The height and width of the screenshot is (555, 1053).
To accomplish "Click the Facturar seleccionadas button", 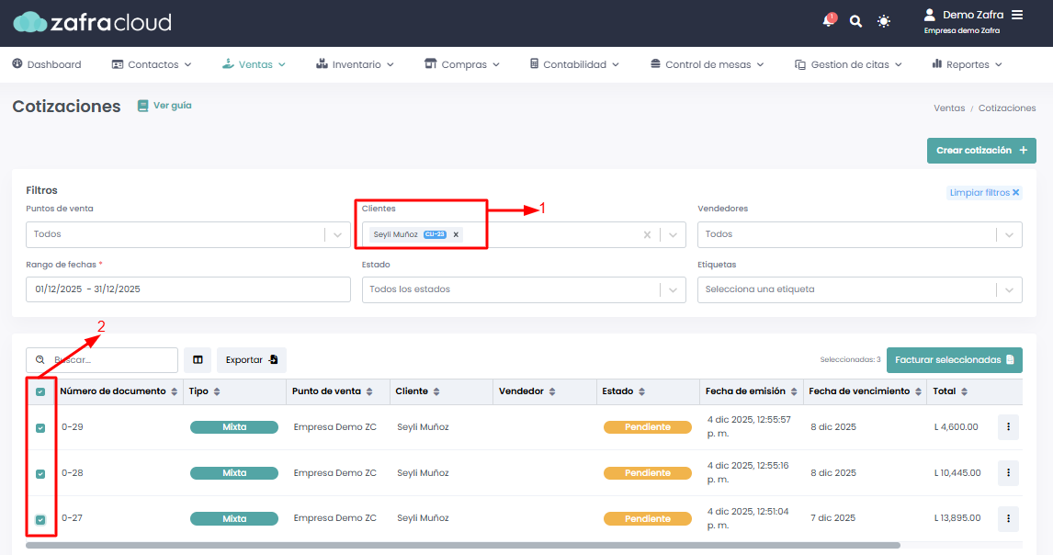I will (954, 360).
